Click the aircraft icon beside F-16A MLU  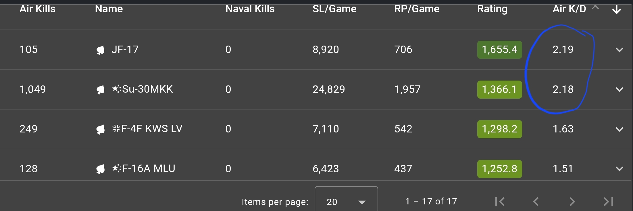100,169
